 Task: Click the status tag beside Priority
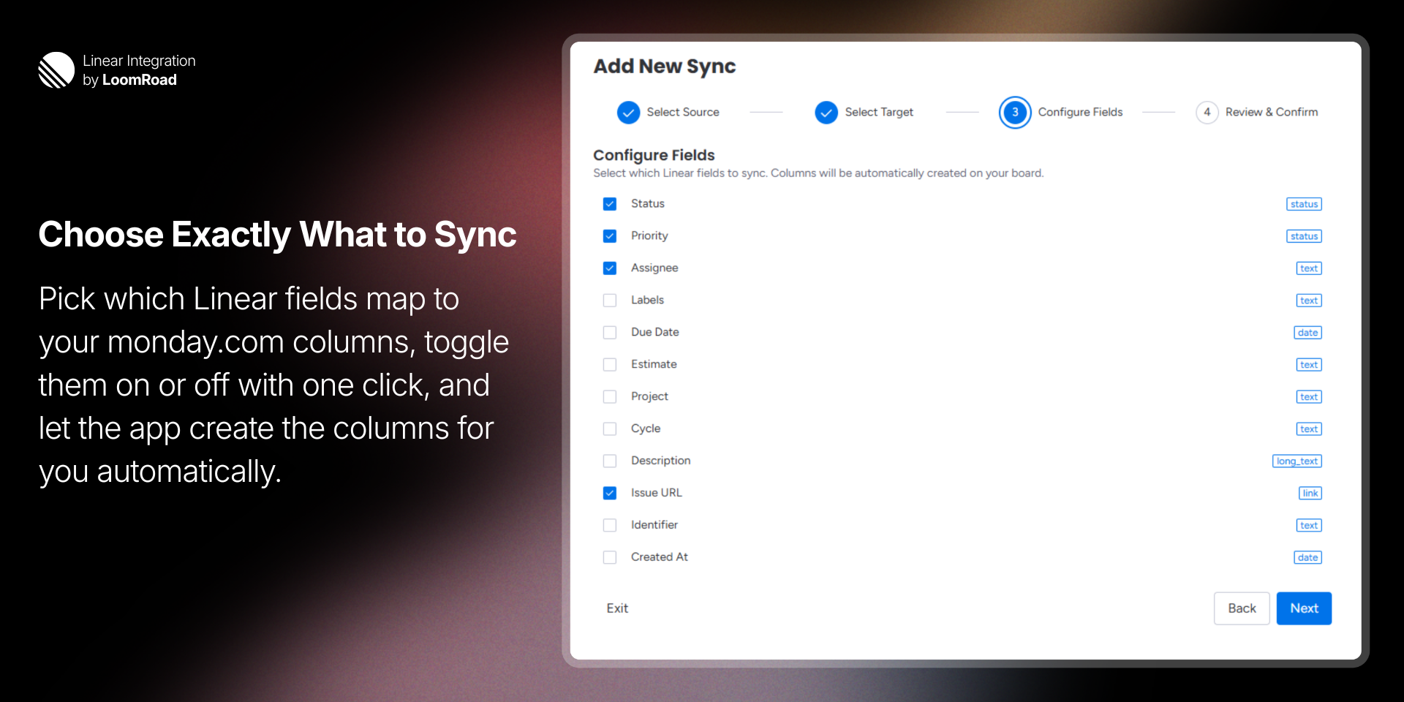point(1304,236)
